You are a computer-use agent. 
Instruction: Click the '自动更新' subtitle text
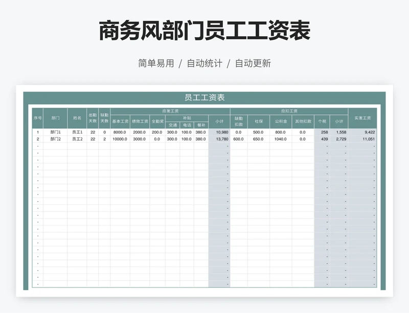[x=253, y=63]
